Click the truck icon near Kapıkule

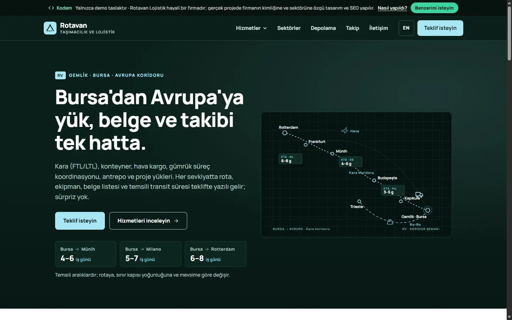419,194
